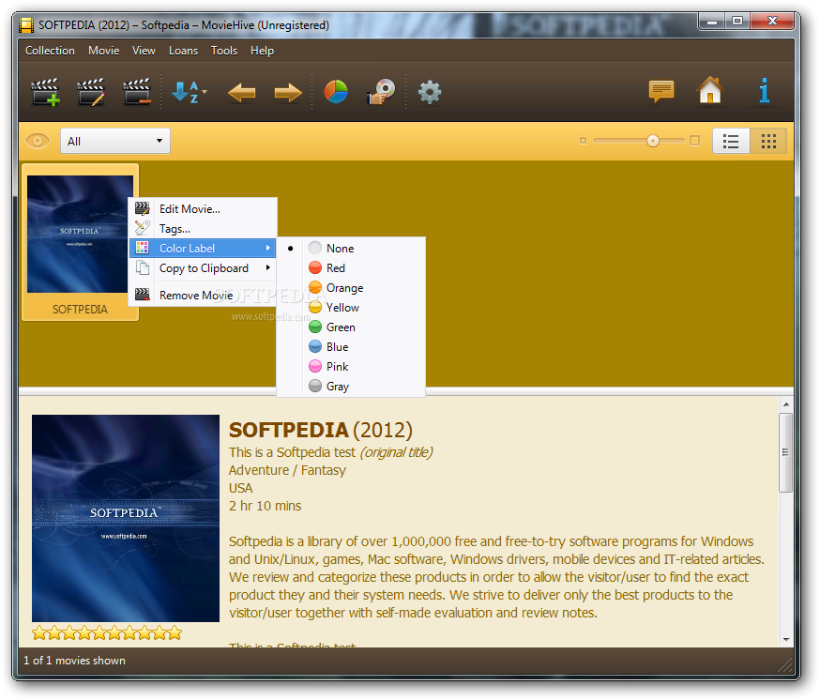Go to next movie with right arrow
The width and height of the screenshot is (820, 700).
(288, 93)
